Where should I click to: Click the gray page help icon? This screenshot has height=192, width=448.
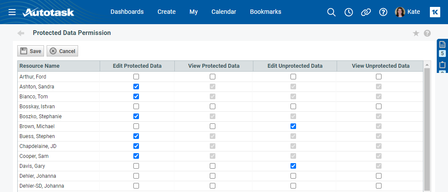point(427,33)
